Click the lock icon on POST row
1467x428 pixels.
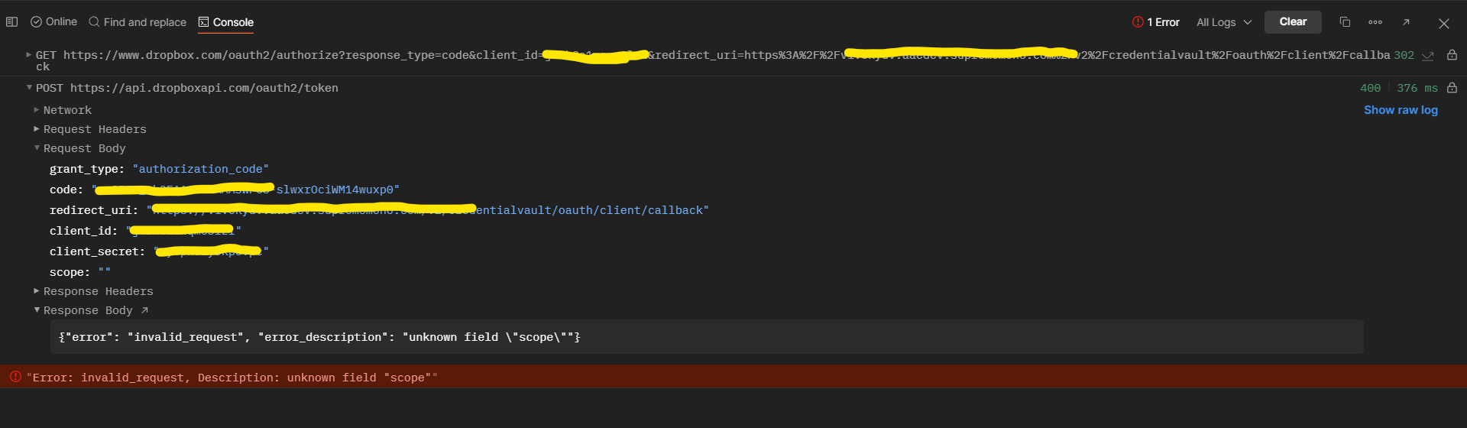click(x=1452, y=88)
